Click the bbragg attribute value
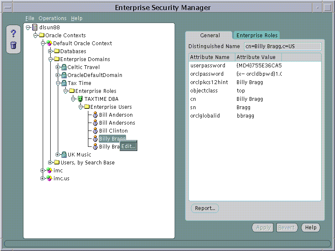The width and height of the screenshot is (335, 251). 245,116
